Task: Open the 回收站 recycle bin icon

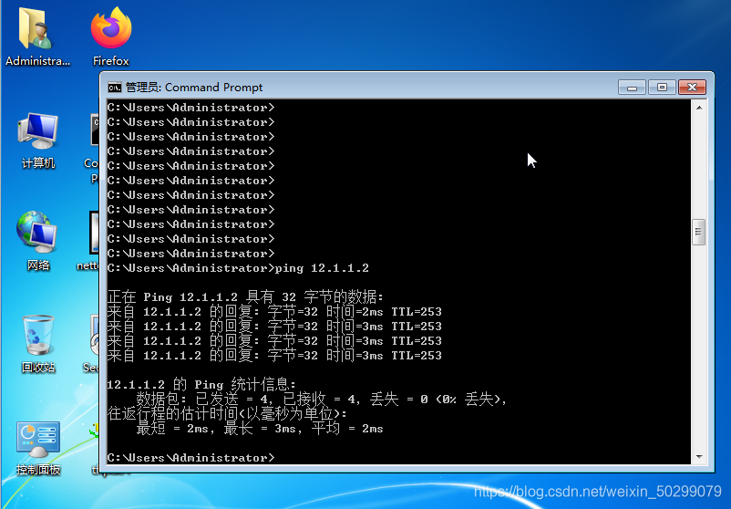Action: pos(37,344)
